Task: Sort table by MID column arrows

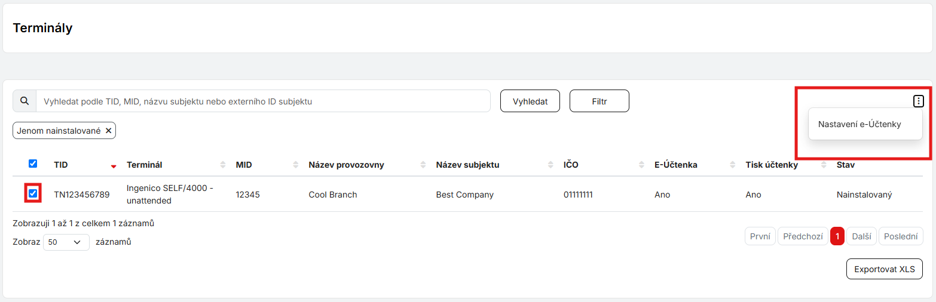Action: 296,165
